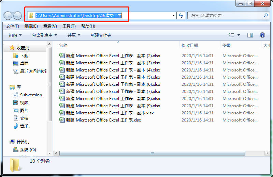The height and width of the screenshot is (177, 273).
Task: Sort by the 类型 column header
Action: 226,46
